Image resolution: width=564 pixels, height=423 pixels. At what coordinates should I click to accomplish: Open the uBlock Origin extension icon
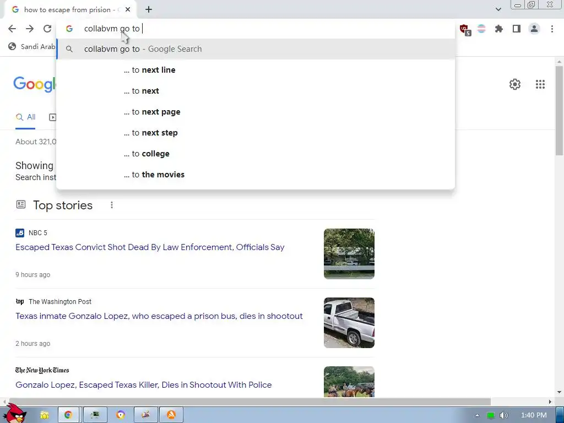pos(464,29)
